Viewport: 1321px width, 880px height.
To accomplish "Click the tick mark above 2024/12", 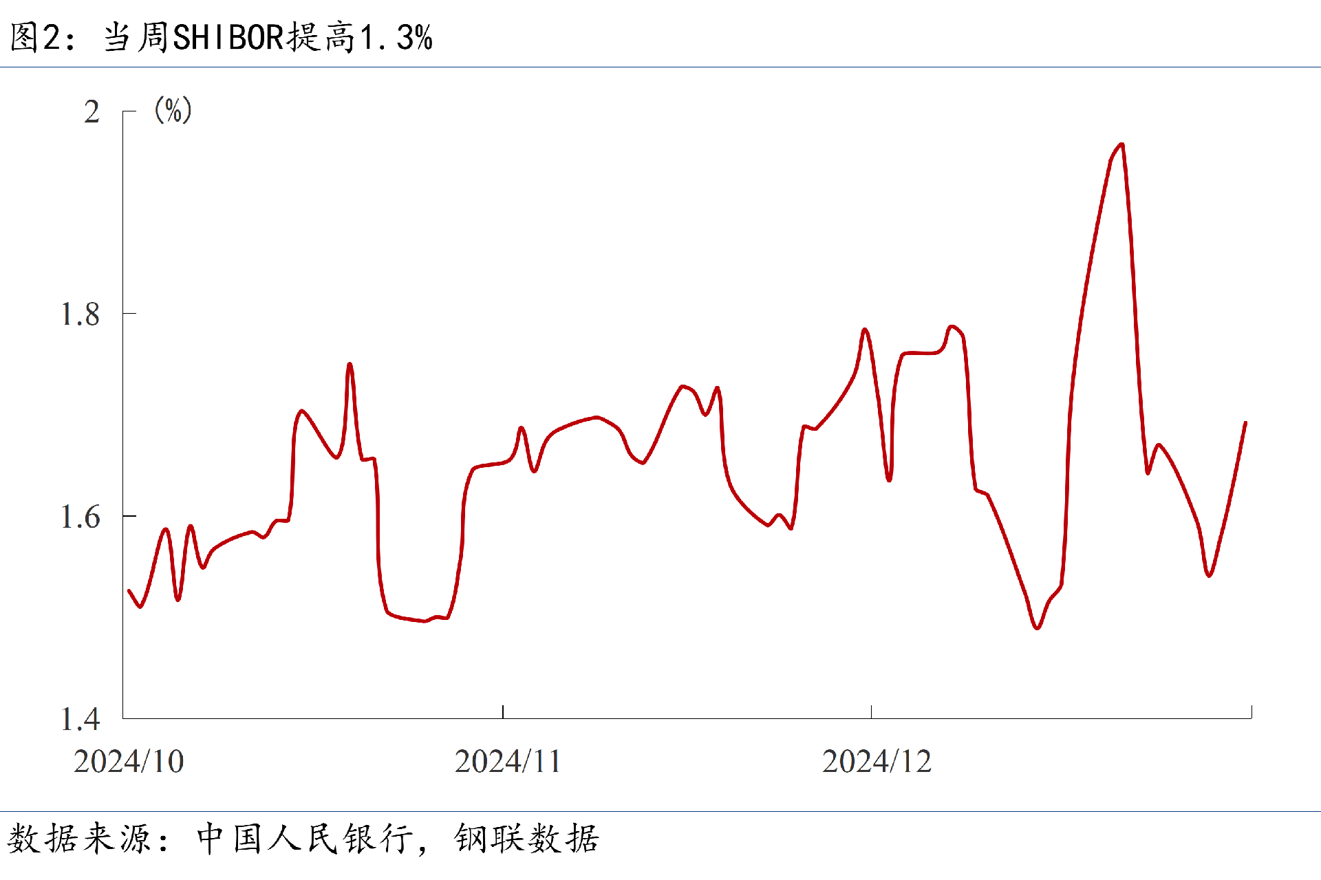I will click(x=871, y=711).
